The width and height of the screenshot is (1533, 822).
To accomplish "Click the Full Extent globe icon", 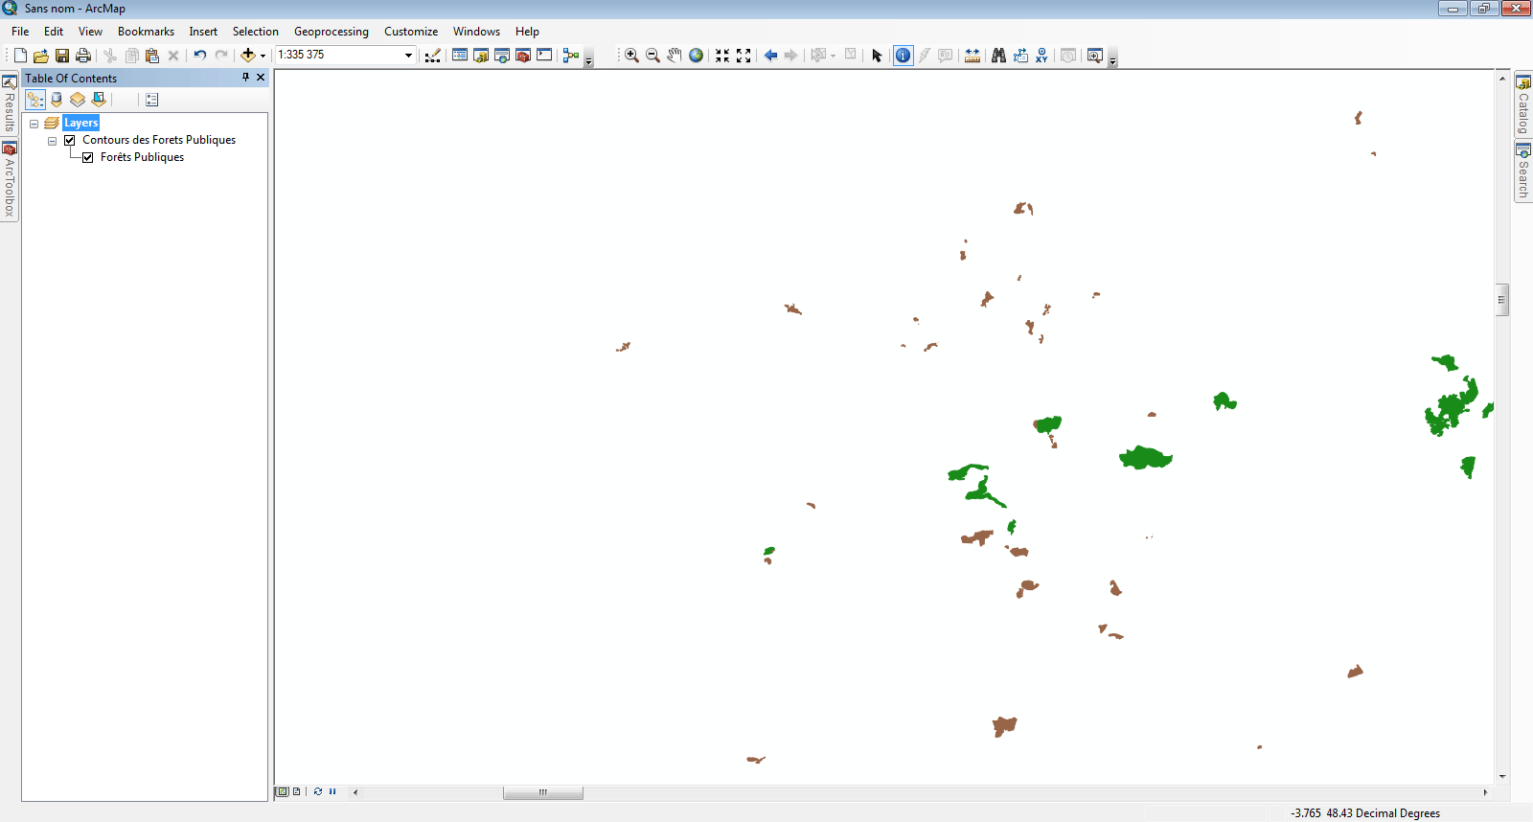I will coord(697,56).
